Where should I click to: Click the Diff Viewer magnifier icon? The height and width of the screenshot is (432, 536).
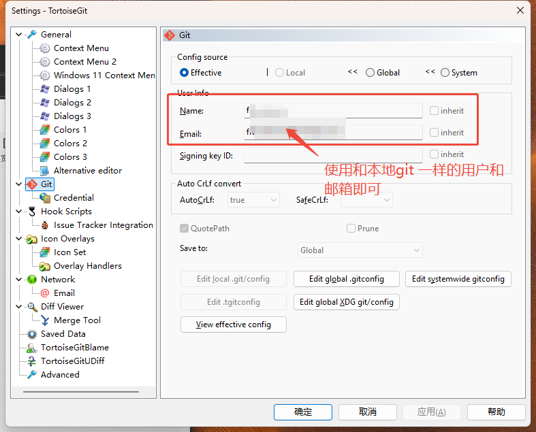[x=32, y=307]
